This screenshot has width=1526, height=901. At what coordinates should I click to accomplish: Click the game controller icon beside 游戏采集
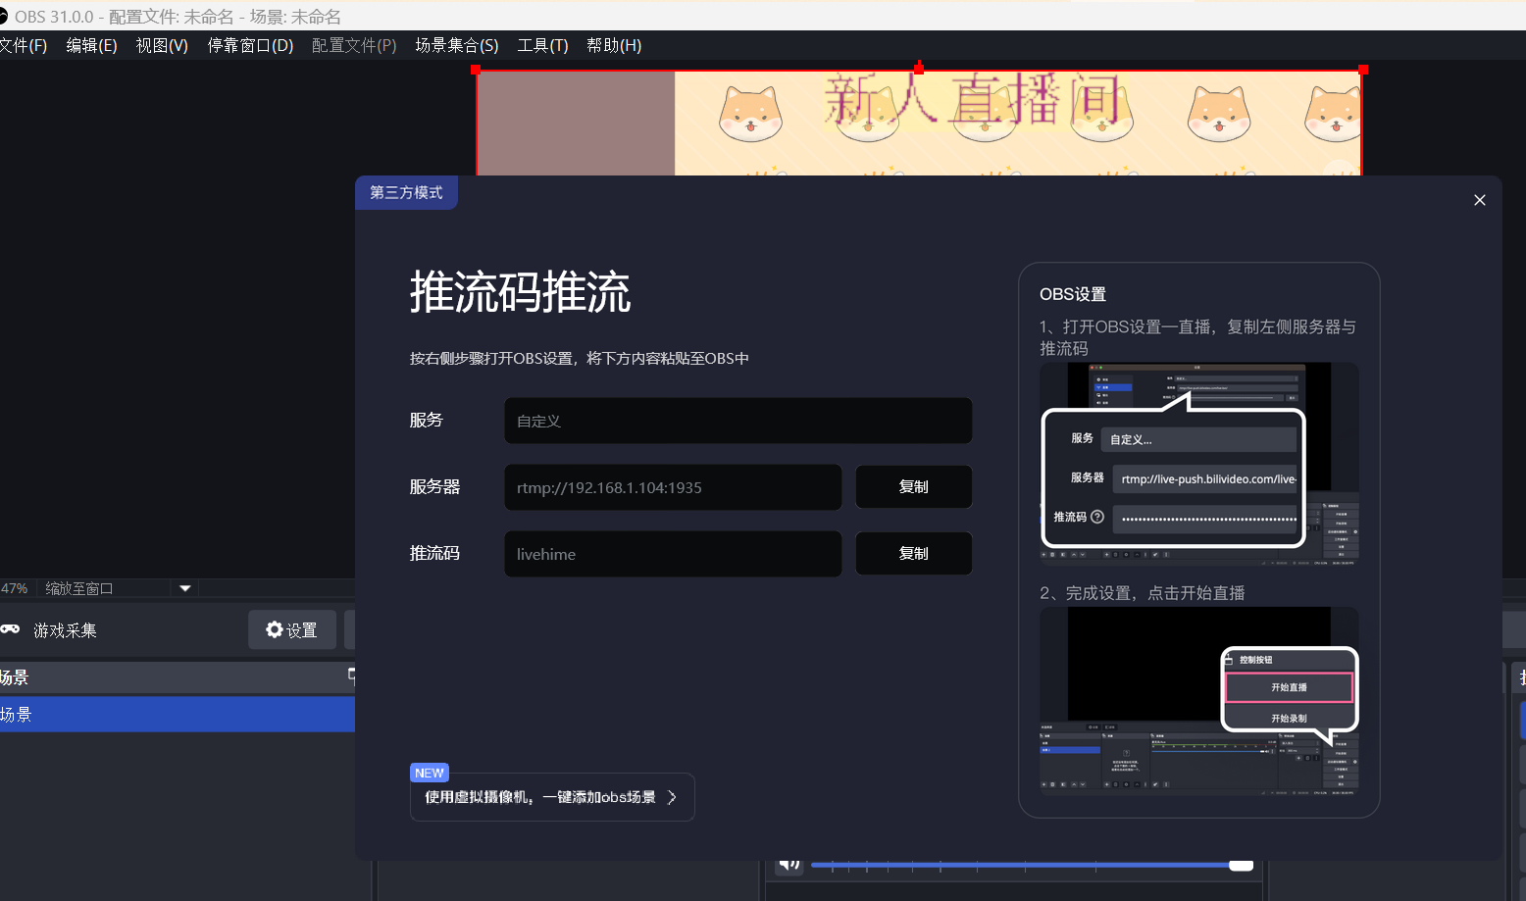coord(10,628)
